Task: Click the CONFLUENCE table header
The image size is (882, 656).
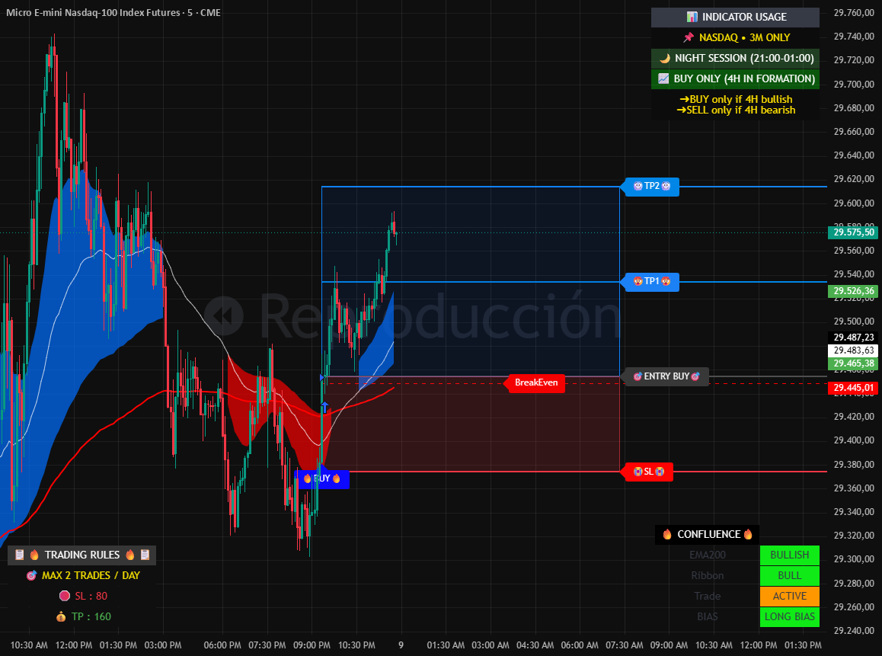Action: 707,535
